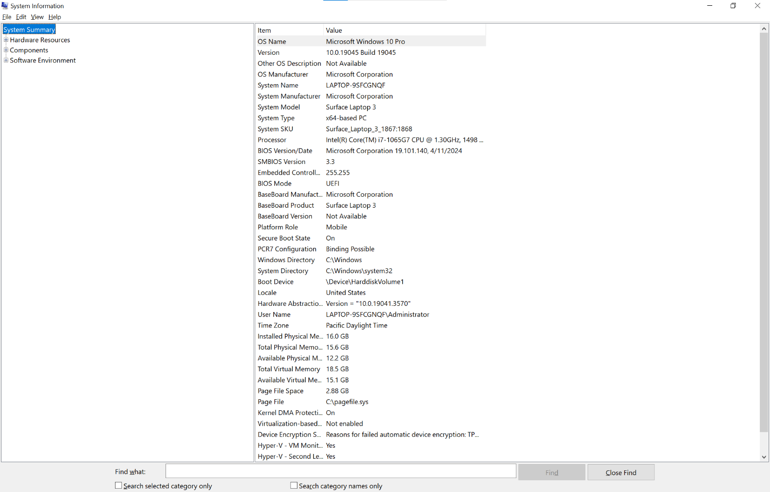Screen dimensions: 770x492
Task: Click the vertical scrollbar thumb
Action: (x=764, y=232)
